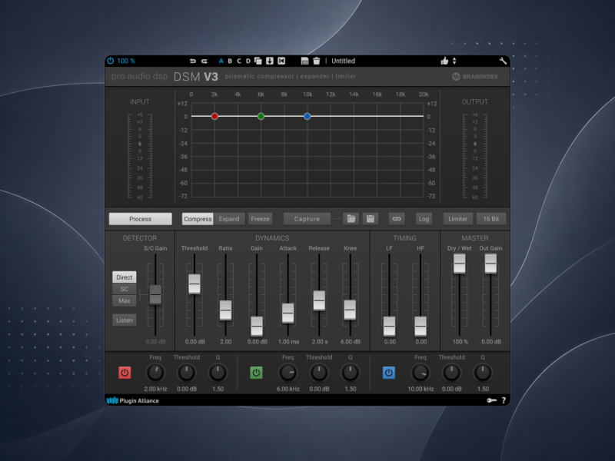The image size is (615, 461).
Task: Switch to Expand mode
Action: click(229, 219)
